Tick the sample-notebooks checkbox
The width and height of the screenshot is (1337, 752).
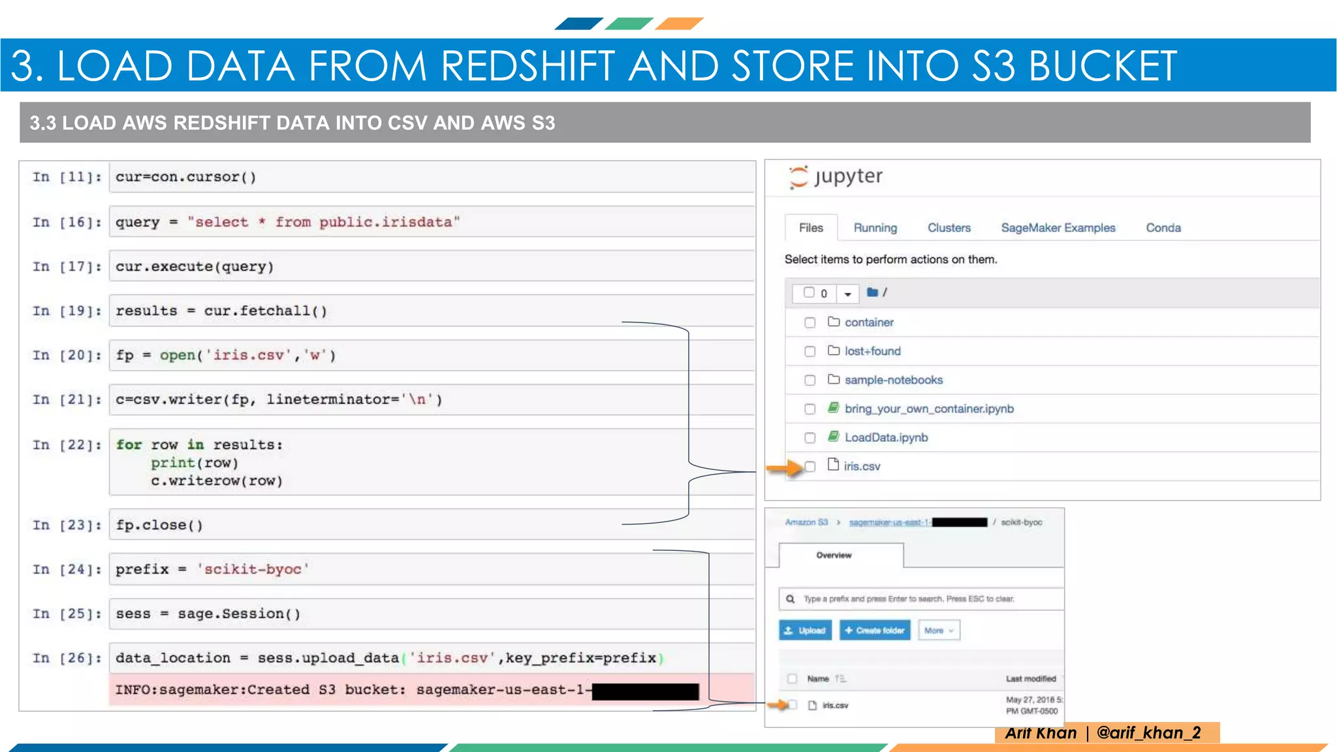click(810, 380)
